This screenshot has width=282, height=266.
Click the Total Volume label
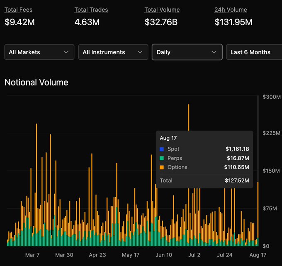[x=162, y=10]
